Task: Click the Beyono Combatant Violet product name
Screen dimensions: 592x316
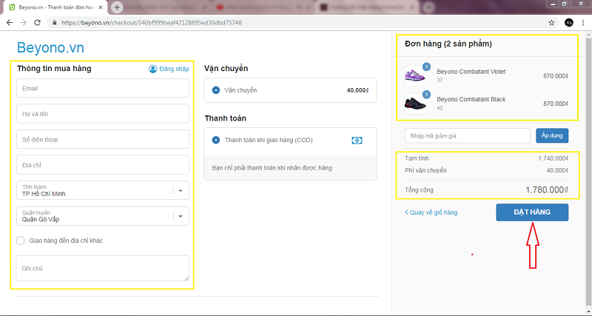Action: point(471,72)
